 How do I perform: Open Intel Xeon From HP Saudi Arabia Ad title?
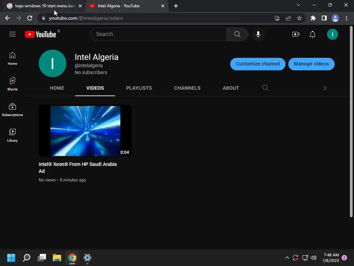[x=78, y=168]
